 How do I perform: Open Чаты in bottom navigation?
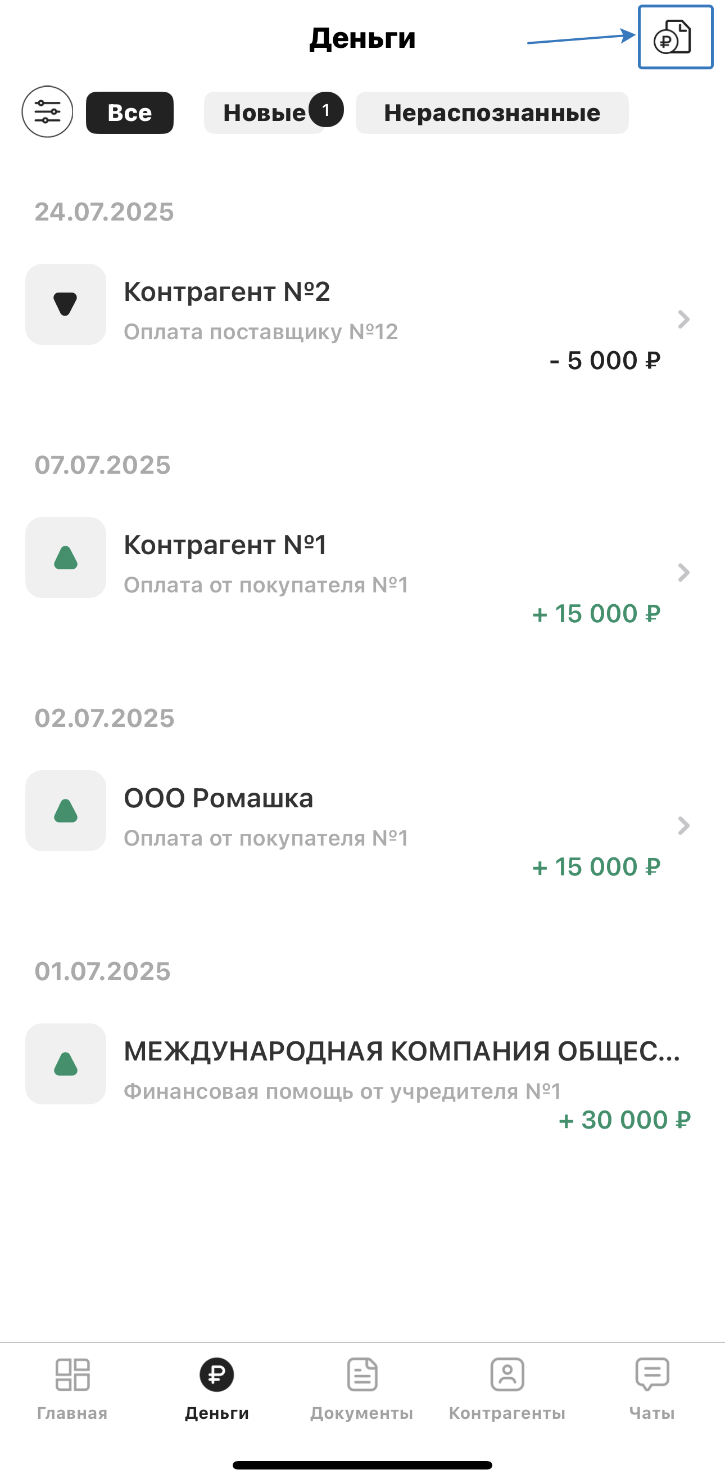tap(652, 1388)
